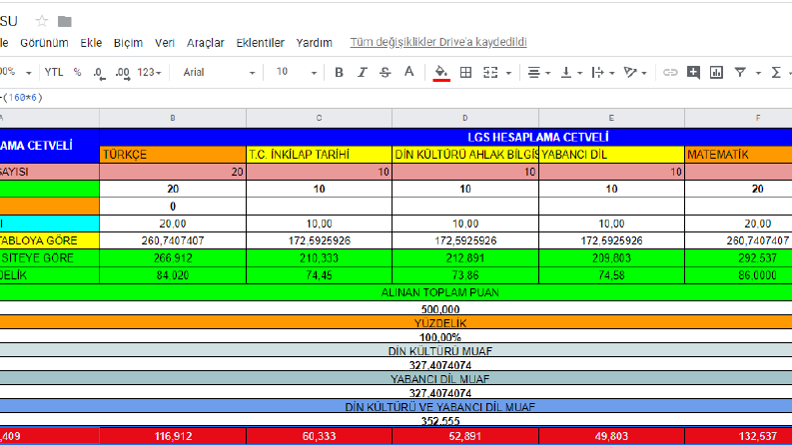Format as percent

point(77,72)
